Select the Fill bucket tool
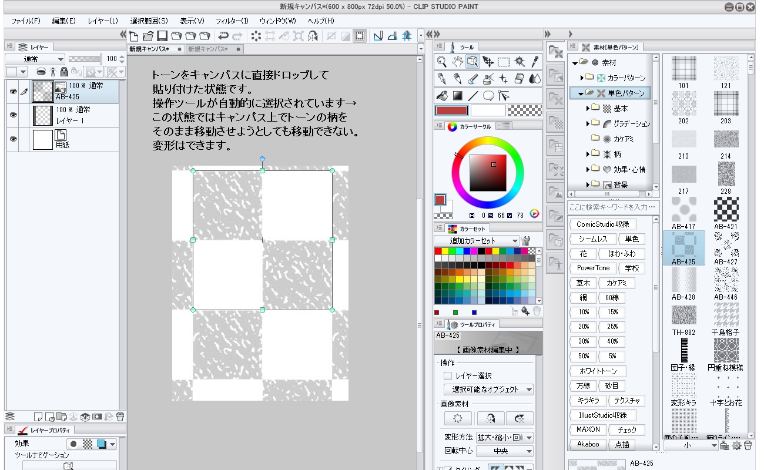Viewport: 764px width, 470px height. pyautogui.click(x=442, y=96)
